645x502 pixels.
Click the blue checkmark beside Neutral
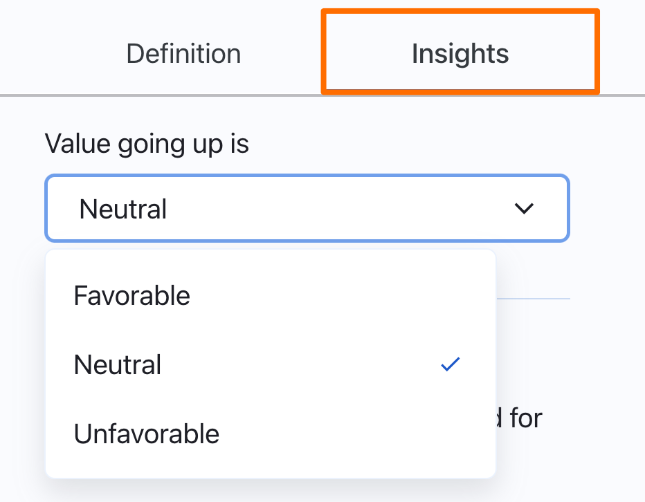(x=450, y=364)
